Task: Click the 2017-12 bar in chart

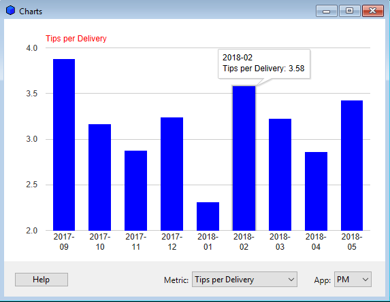Action: click(172, 174)
